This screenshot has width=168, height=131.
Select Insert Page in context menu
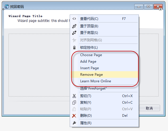[104, 68]
